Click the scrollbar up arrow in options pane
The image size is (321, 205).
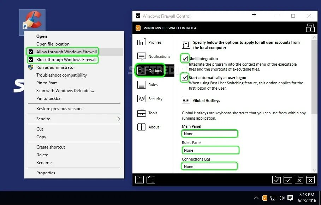pyautogui.click(x=314, y=37)
